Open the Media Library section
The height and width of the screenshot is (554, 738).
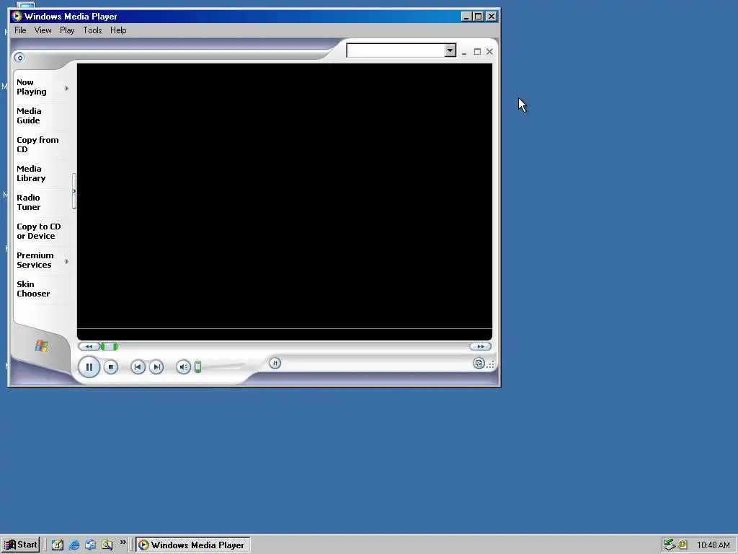pyautogui.click(x=31, y=173)
